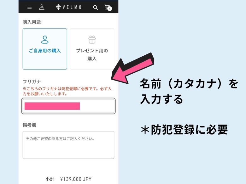Click into the 備考欄 text area

point(68,145)
